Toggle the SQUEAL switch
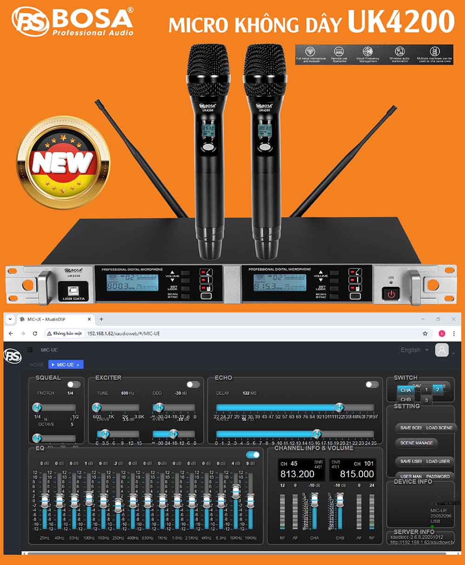This screenshot has height=565, width=465. point(73,385)
